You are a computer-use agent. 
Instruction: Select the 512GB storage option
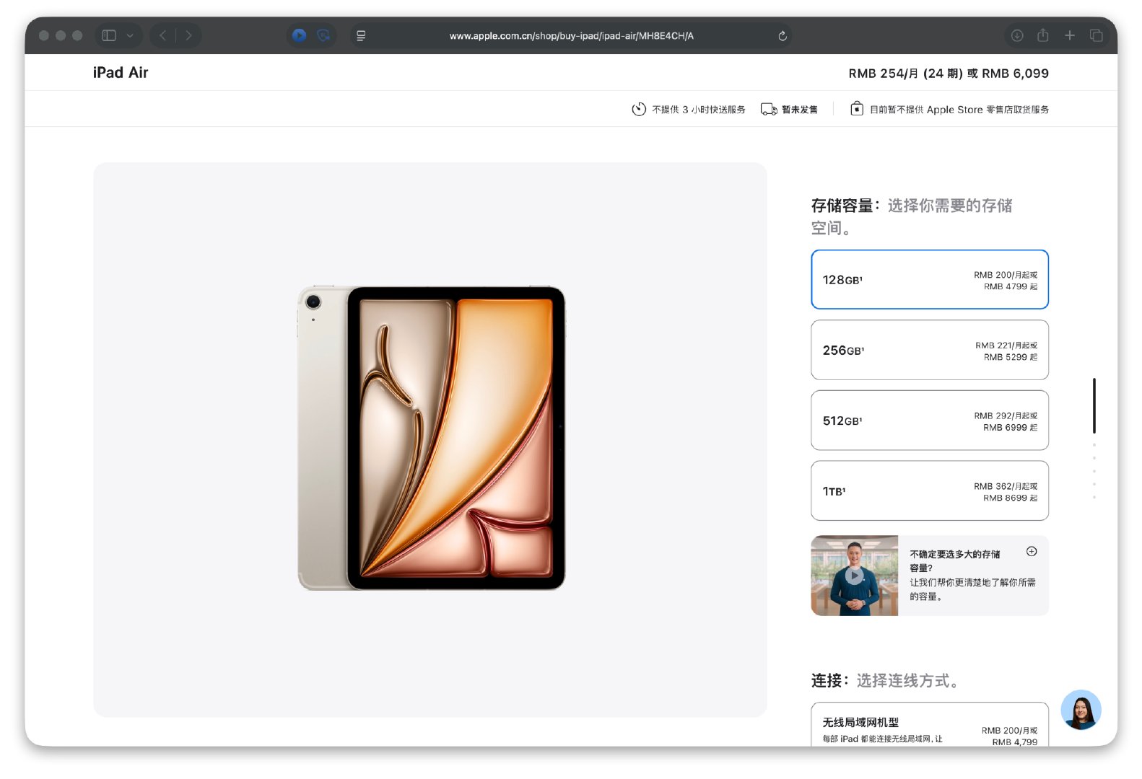coord(930,421)
